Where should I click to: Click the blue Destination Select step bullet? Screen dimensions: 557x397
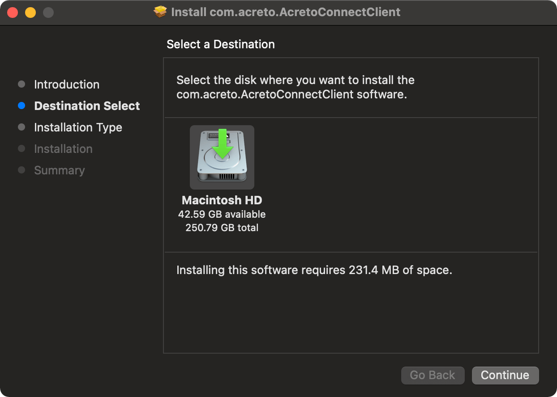tap(21, 106)
